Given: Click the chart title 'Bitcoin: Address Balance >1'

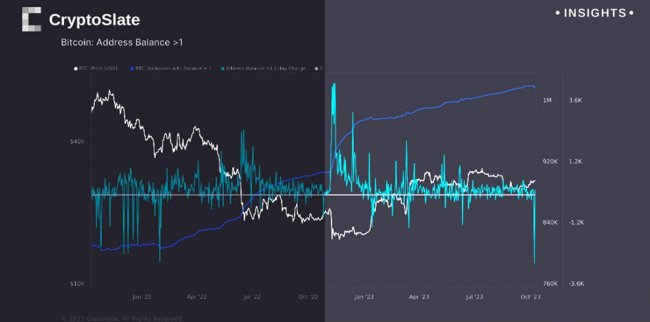Looking at the screenshot, I should tap(122, 42).
